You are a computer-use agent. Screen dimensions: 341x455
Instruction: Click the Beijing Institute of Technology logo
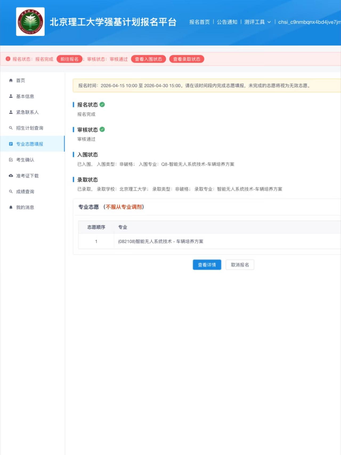[x=30, y=22]
